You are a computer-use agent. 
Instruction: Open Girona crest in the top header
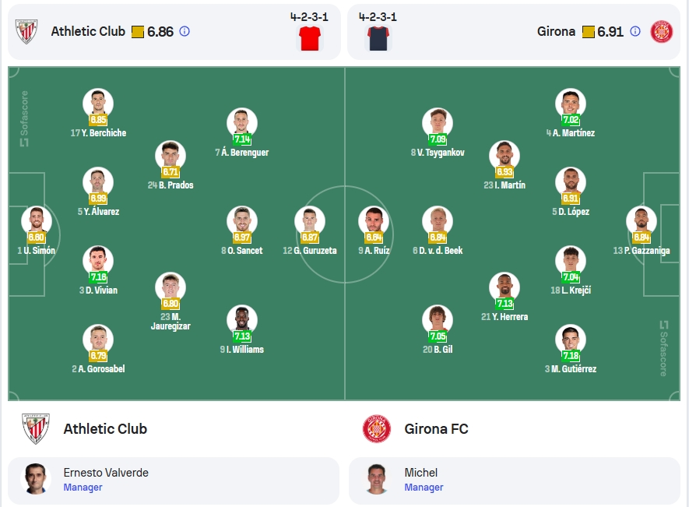tap(661, 32)
